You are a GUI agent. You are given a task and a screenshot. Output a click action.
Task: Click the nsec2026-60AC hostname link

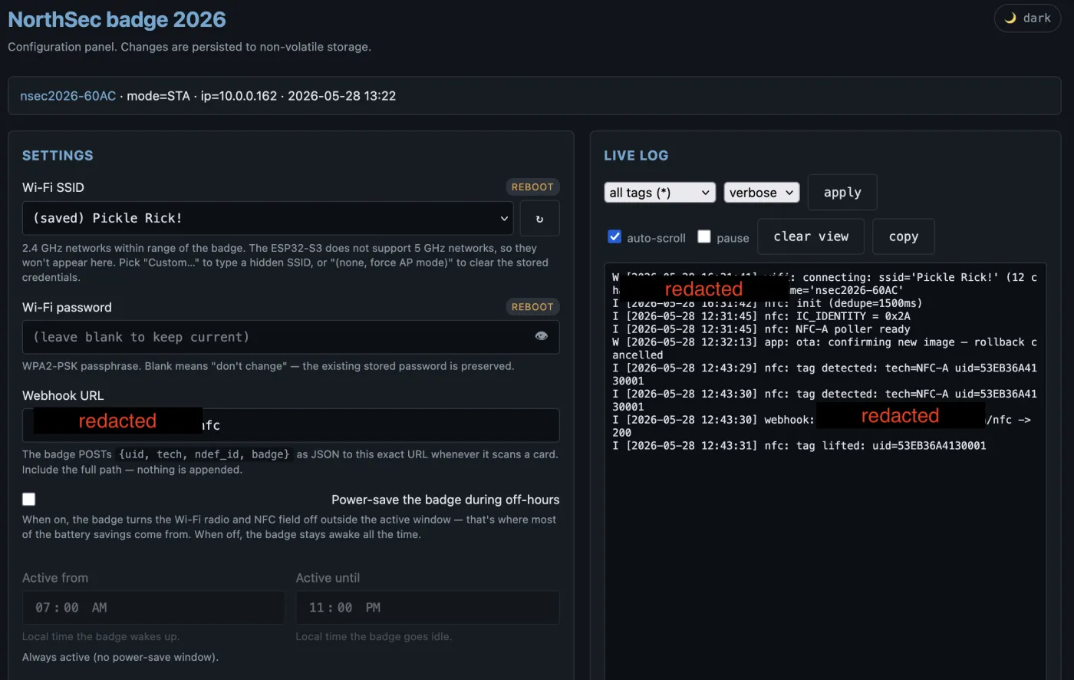68,96
